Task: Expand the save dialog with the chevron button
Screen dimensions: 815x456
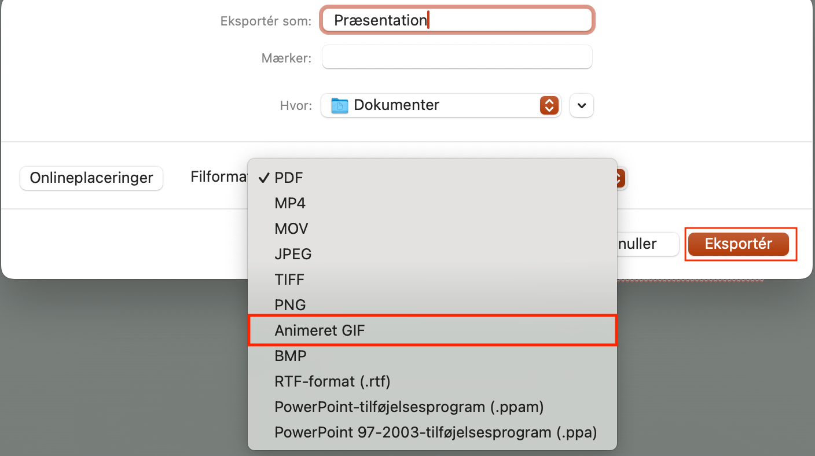Action: click(x=581, y=105)
